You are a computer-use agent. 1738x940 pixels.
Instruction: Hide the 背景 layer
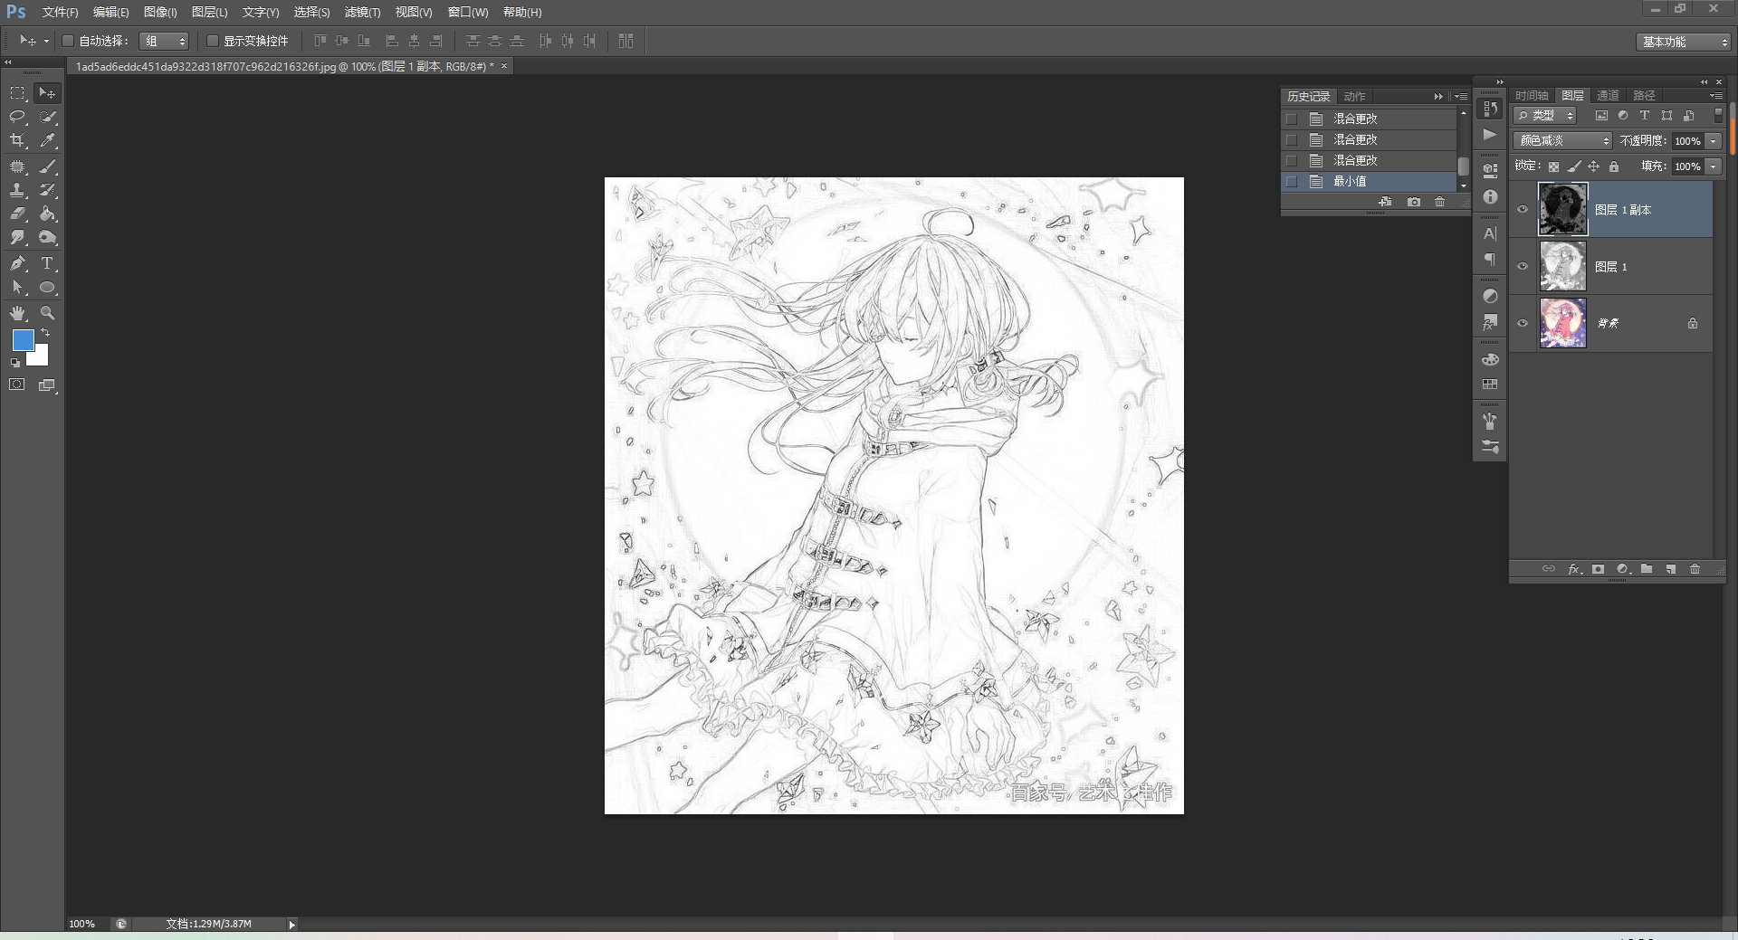point(1523,323)
